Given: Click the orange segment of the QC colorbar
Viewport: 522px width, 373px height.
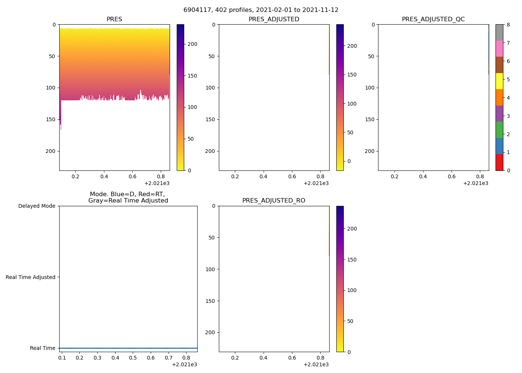Looking at the screenshot, I should (499, 97).
